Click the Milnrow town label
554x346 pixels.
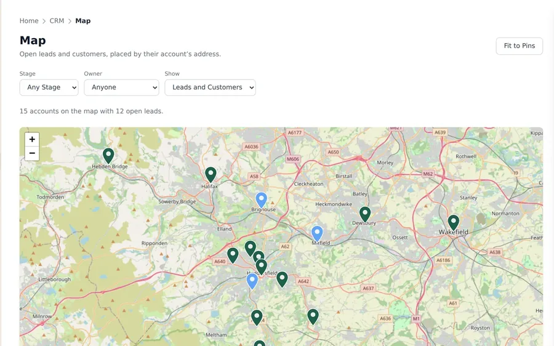(42, 316)
